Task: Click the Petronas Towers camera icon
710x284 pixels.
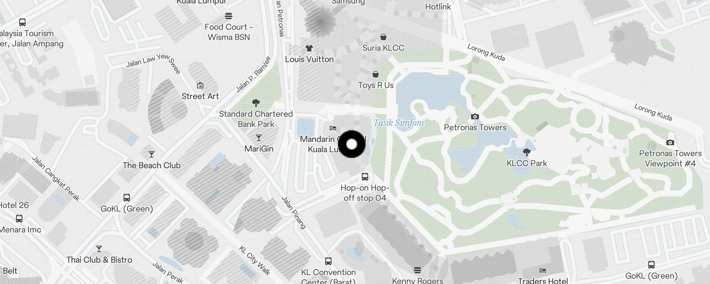Action: [475, 116]
